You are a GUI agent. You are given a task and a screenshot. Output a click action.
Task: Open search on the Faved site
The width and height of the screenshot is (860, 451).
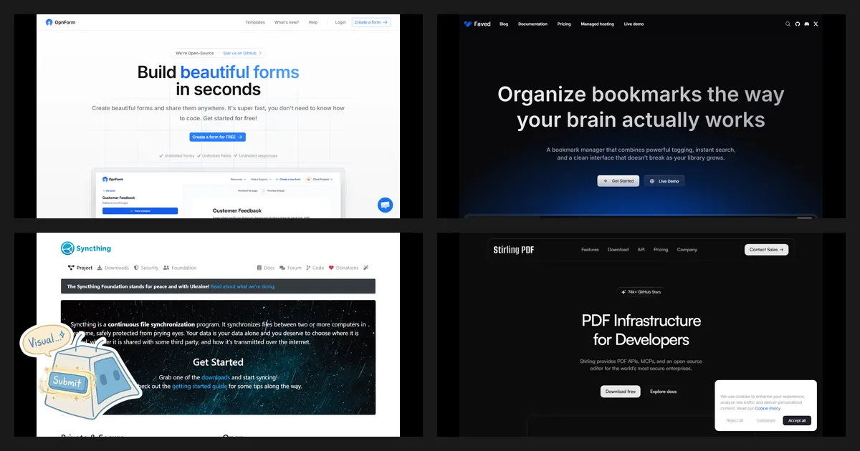(x=788, y=24)
